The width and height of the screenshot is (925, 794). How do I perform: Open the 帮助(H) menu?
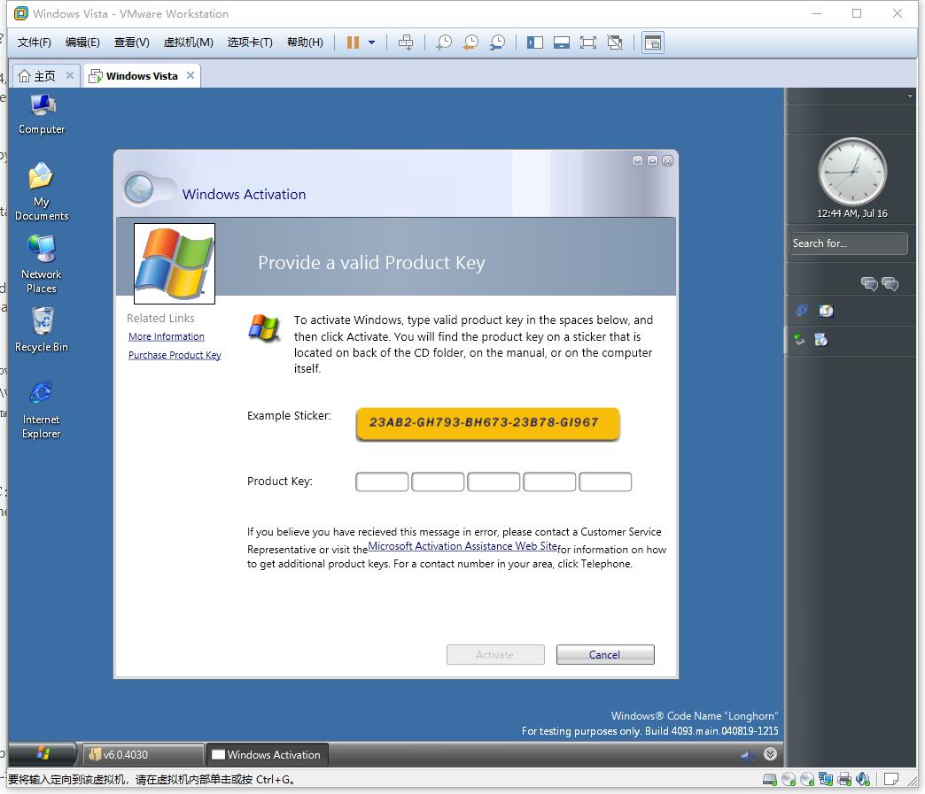pos(305,42)
